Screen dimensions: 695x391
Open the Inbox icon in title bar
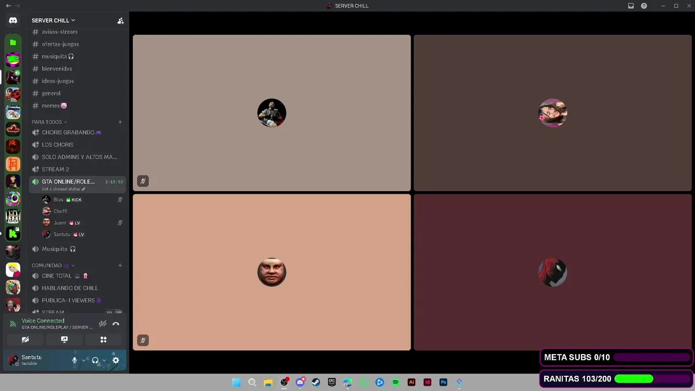(631, 6)
